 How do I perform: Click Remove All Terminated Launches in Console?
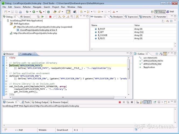coord(128,102)
